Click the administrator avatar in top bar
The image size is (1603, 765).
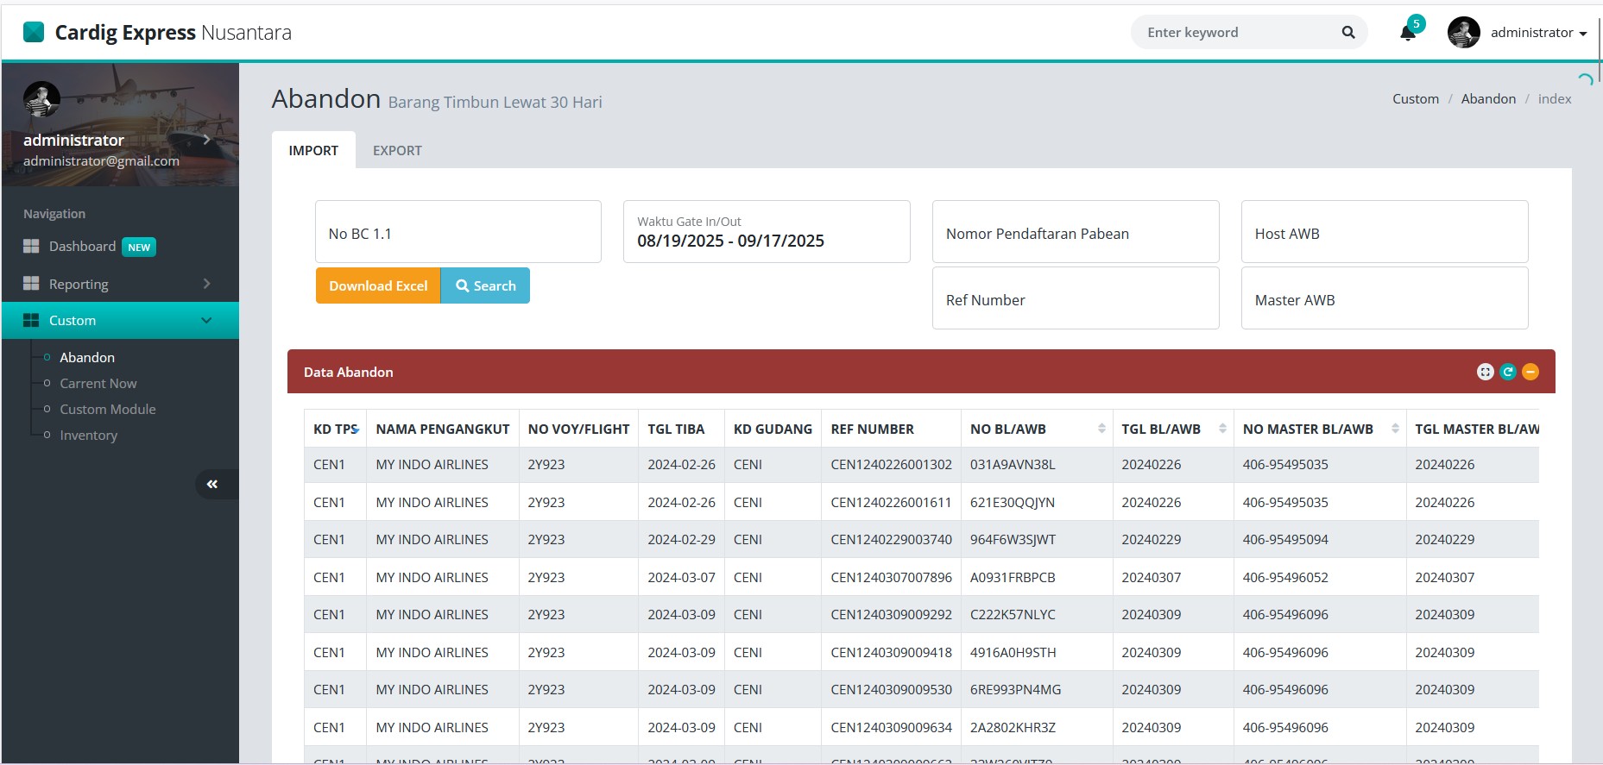pos(1463,33)
